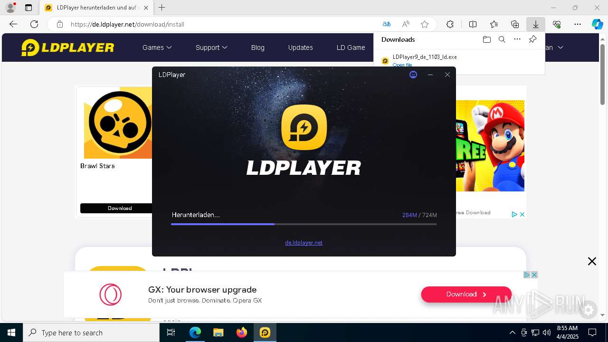The height and width of the screenshot is (342, 608).
Task: Close the Opera GX banner ad
Action: coord(534,275)
